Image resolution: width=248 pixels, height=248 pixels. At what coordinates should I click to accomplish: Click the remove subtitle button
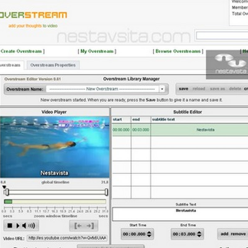tap(238, 234)
